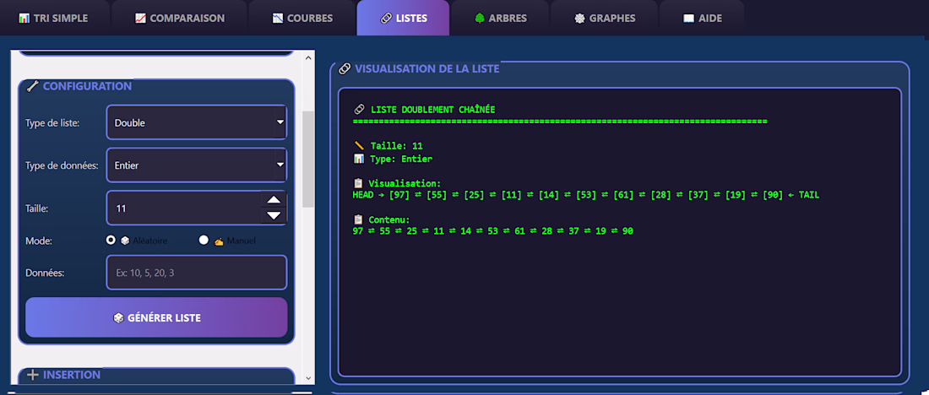Switch to the TRI SIMPLE tab
The width and height of the screenshot is (929, 395).
click(55, 19)
